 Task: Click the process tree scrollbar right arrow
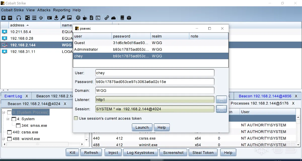(x=82, y=144)
